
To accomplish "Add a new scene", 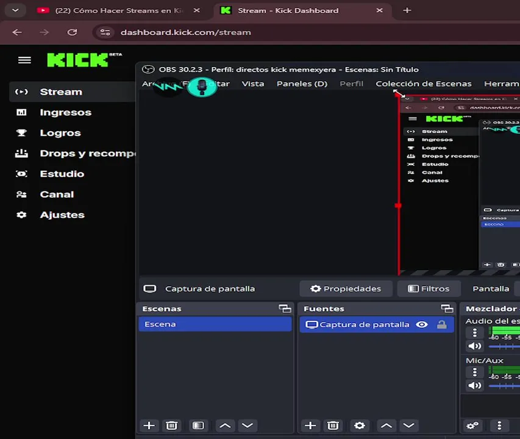I will pos(149,426).
